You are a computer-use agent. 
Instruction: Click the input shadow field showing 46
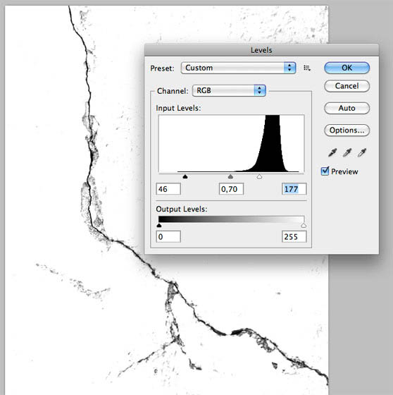[x=168, y=189]
